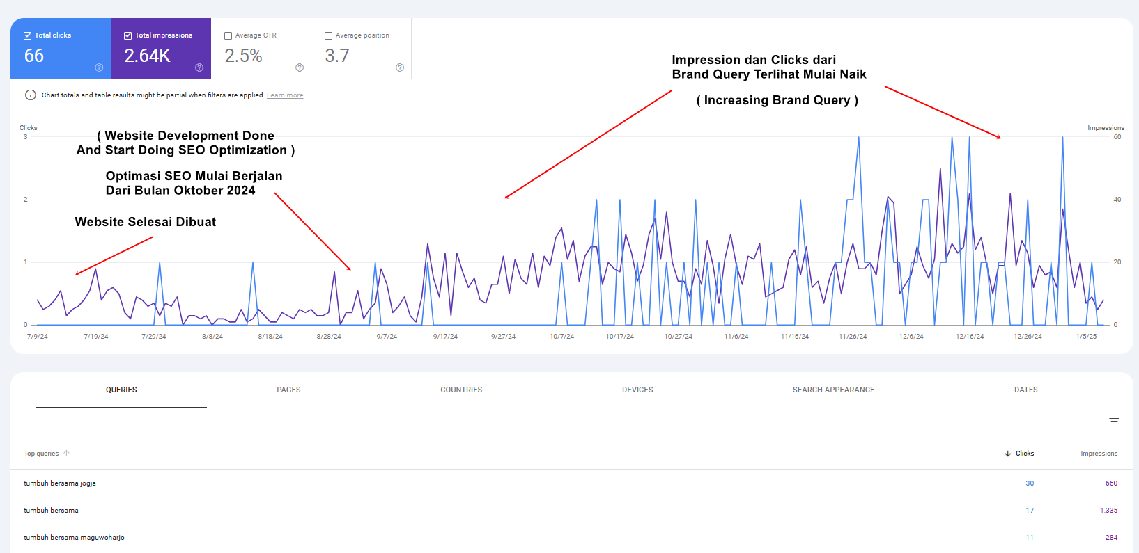Select the Total impressions 2.64K metric card
1139x553 pixels.
161,49
